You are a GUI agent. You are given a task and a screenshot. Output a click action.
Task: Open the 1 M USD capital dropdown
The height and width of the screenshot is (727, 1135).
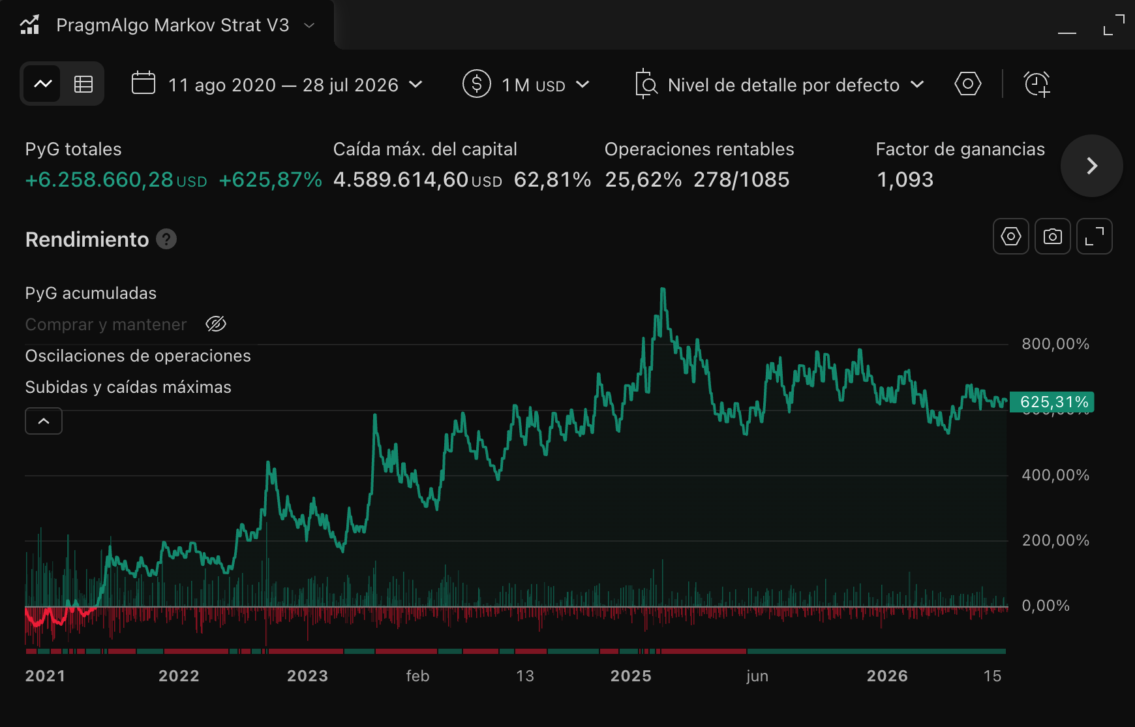[x=545, y=85]
